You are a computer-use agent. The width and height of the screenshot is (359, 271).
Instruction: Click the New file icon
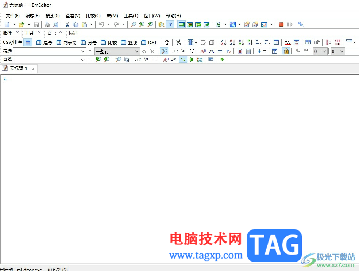[8, 24]
